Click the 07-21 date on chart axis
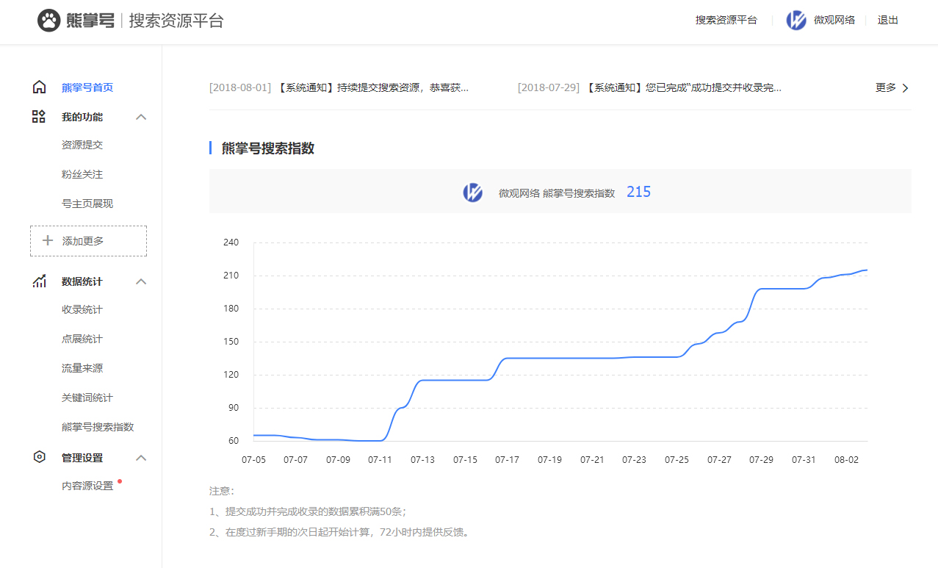938x568 pixels. (x=592, y=460)
